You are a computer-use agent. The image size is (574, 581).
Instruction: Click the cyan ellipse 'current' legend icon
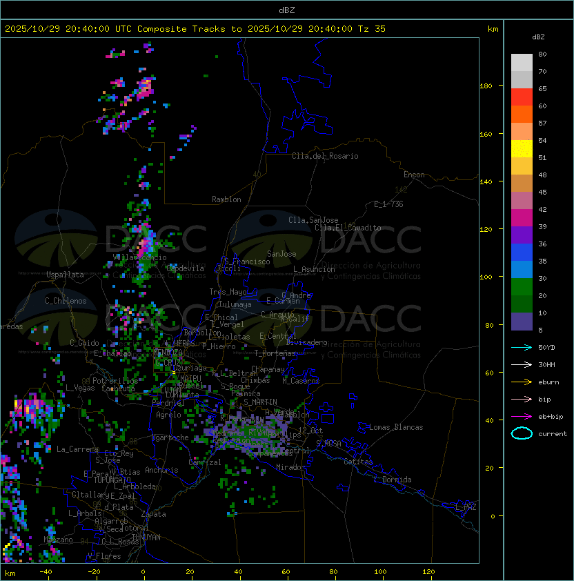coord(522,433)
